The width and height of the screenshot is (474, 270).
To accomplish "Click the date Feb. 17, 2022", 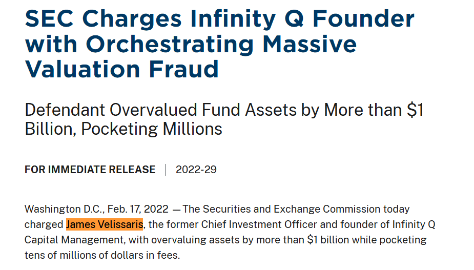I will pyautogui.click(x=138, y=209).
